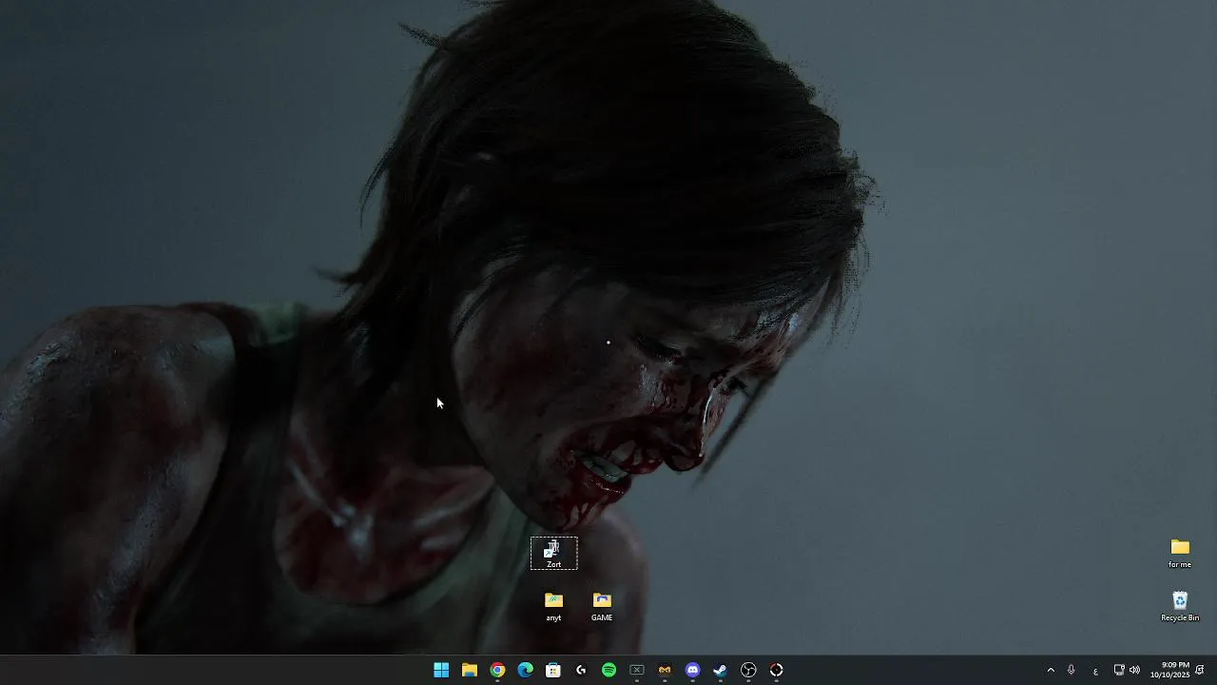Open Steam from the taskbar

(x=721, y=670)
